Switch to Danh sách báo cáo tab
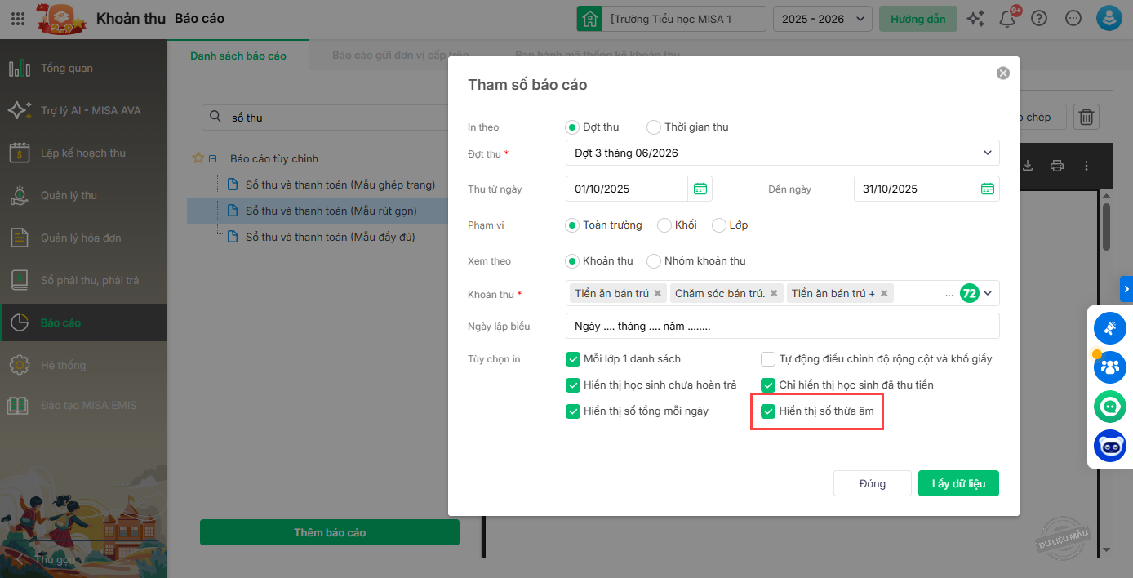Viewport: 1133px width, 578px height. 238,56
